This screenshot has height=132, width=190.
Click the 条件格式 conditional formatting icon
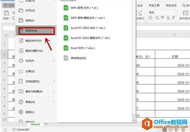click(185, 13)
